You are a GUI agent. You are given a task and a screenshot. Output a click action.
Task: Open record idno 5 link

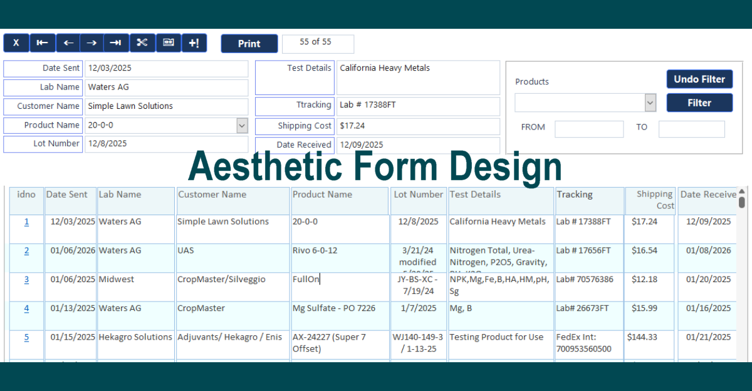[26, 337]
